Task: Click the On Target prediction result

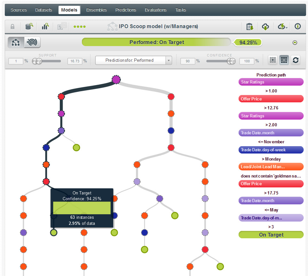Action: coord(271,235)
